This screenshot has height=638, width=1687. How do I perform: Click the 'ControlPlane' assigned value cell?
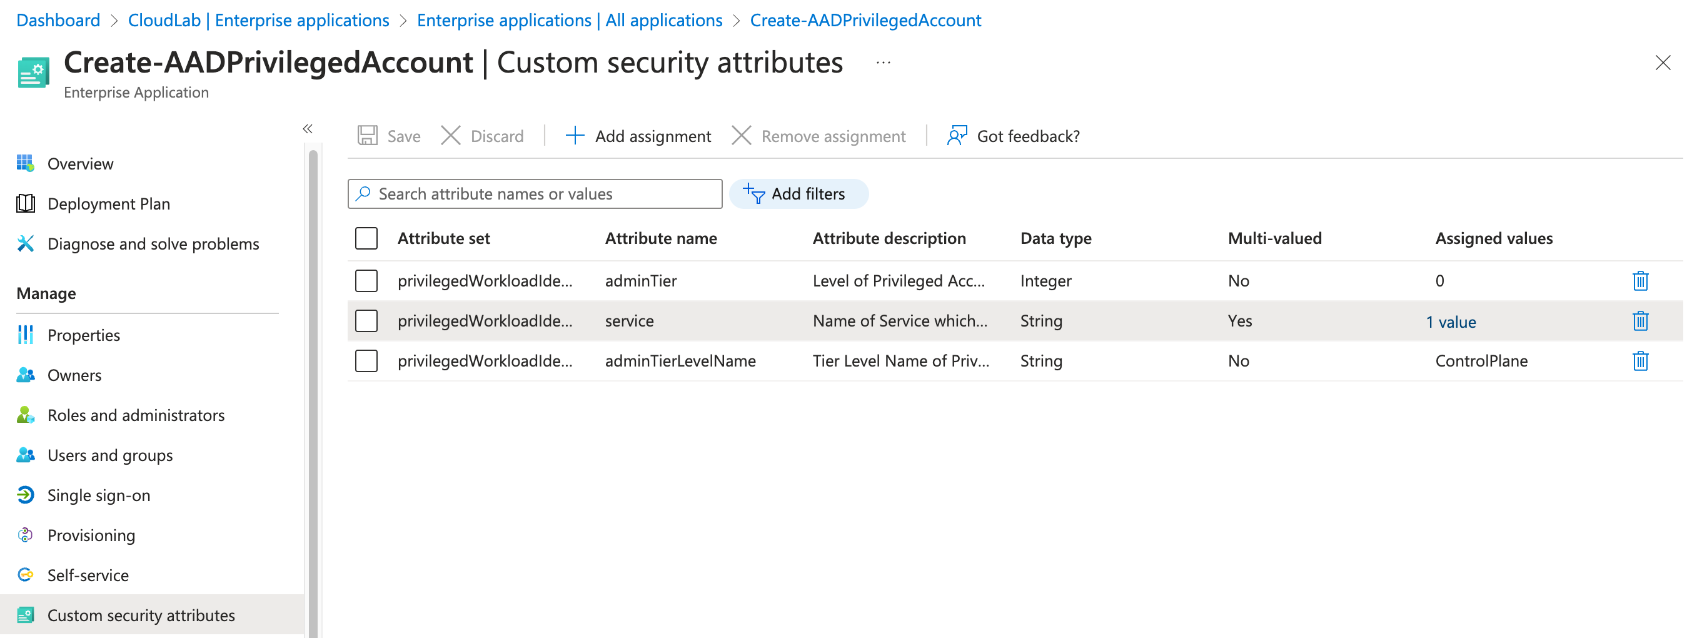click(x=1481, y=360)
